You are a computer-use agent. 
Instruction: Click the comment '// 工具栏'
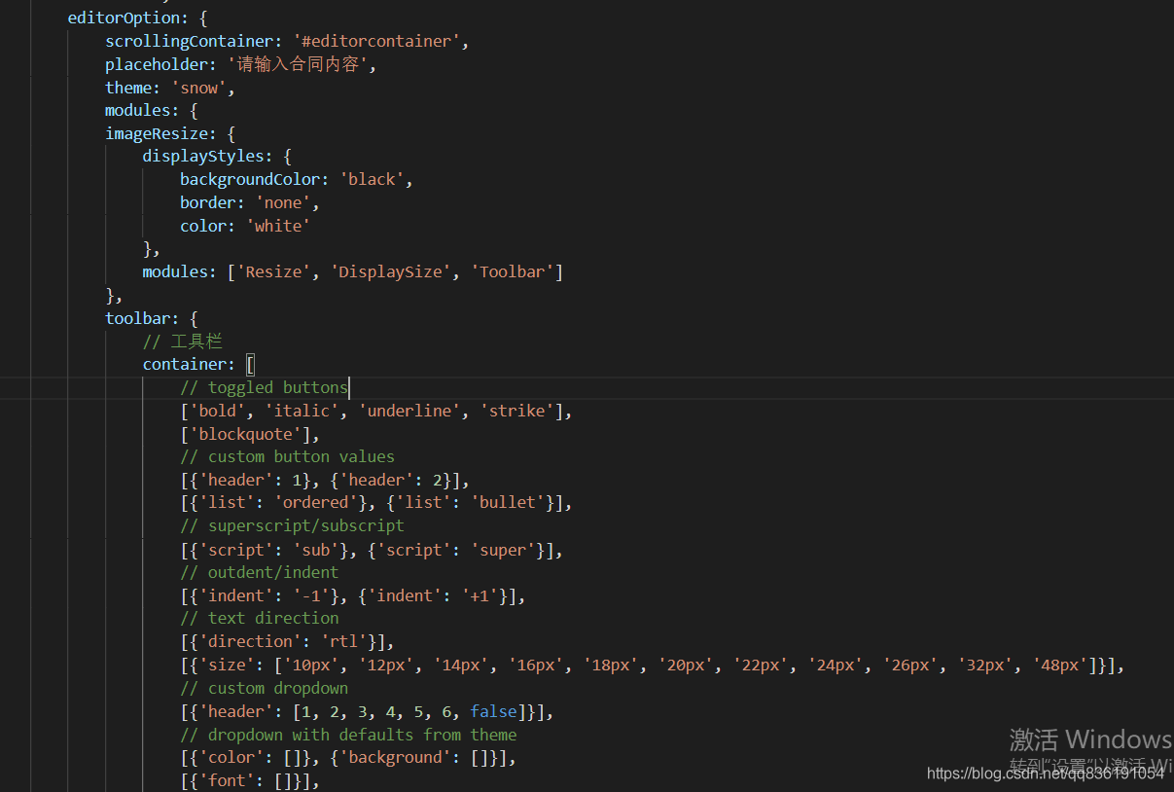click(182, 341)
